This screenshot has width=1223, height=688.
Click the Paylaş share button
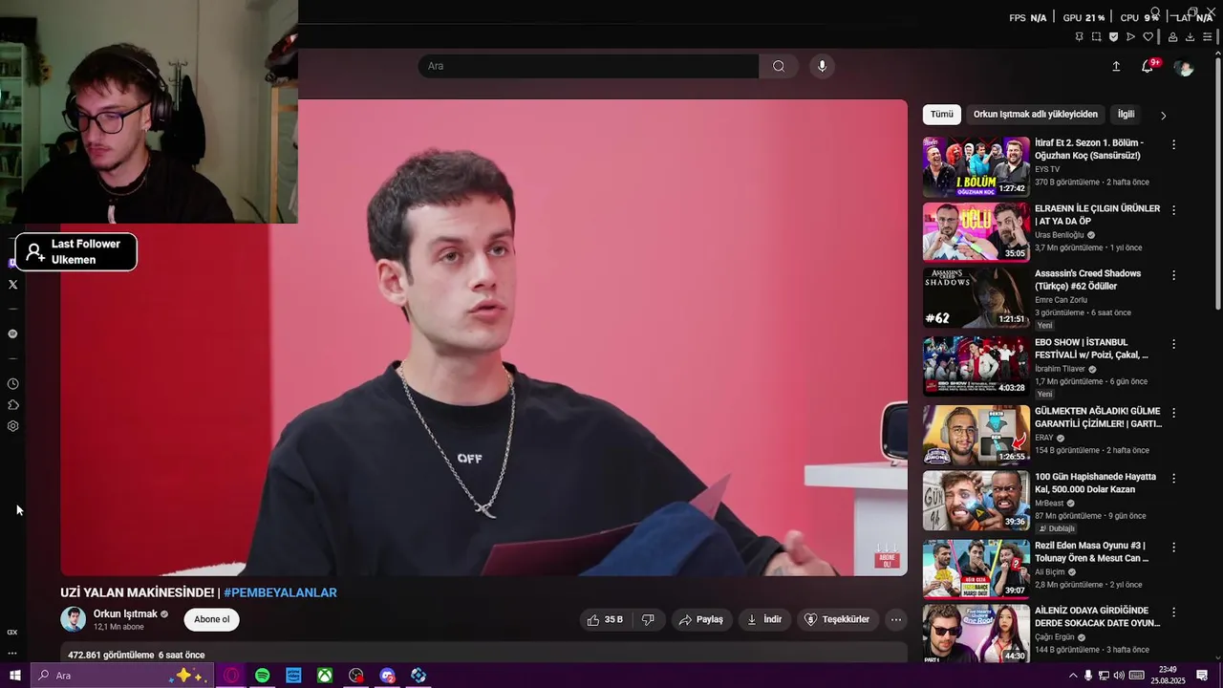click(x=701, y=619)
